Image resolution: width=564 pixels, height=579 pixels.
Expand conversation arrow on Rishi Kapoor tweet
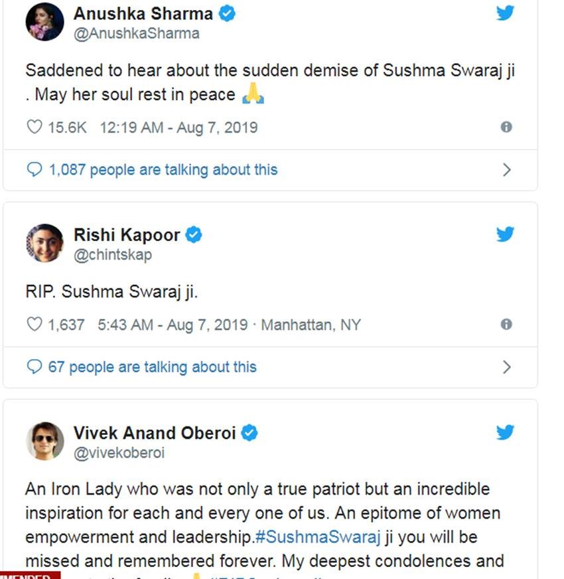click(x=507, y=367)
